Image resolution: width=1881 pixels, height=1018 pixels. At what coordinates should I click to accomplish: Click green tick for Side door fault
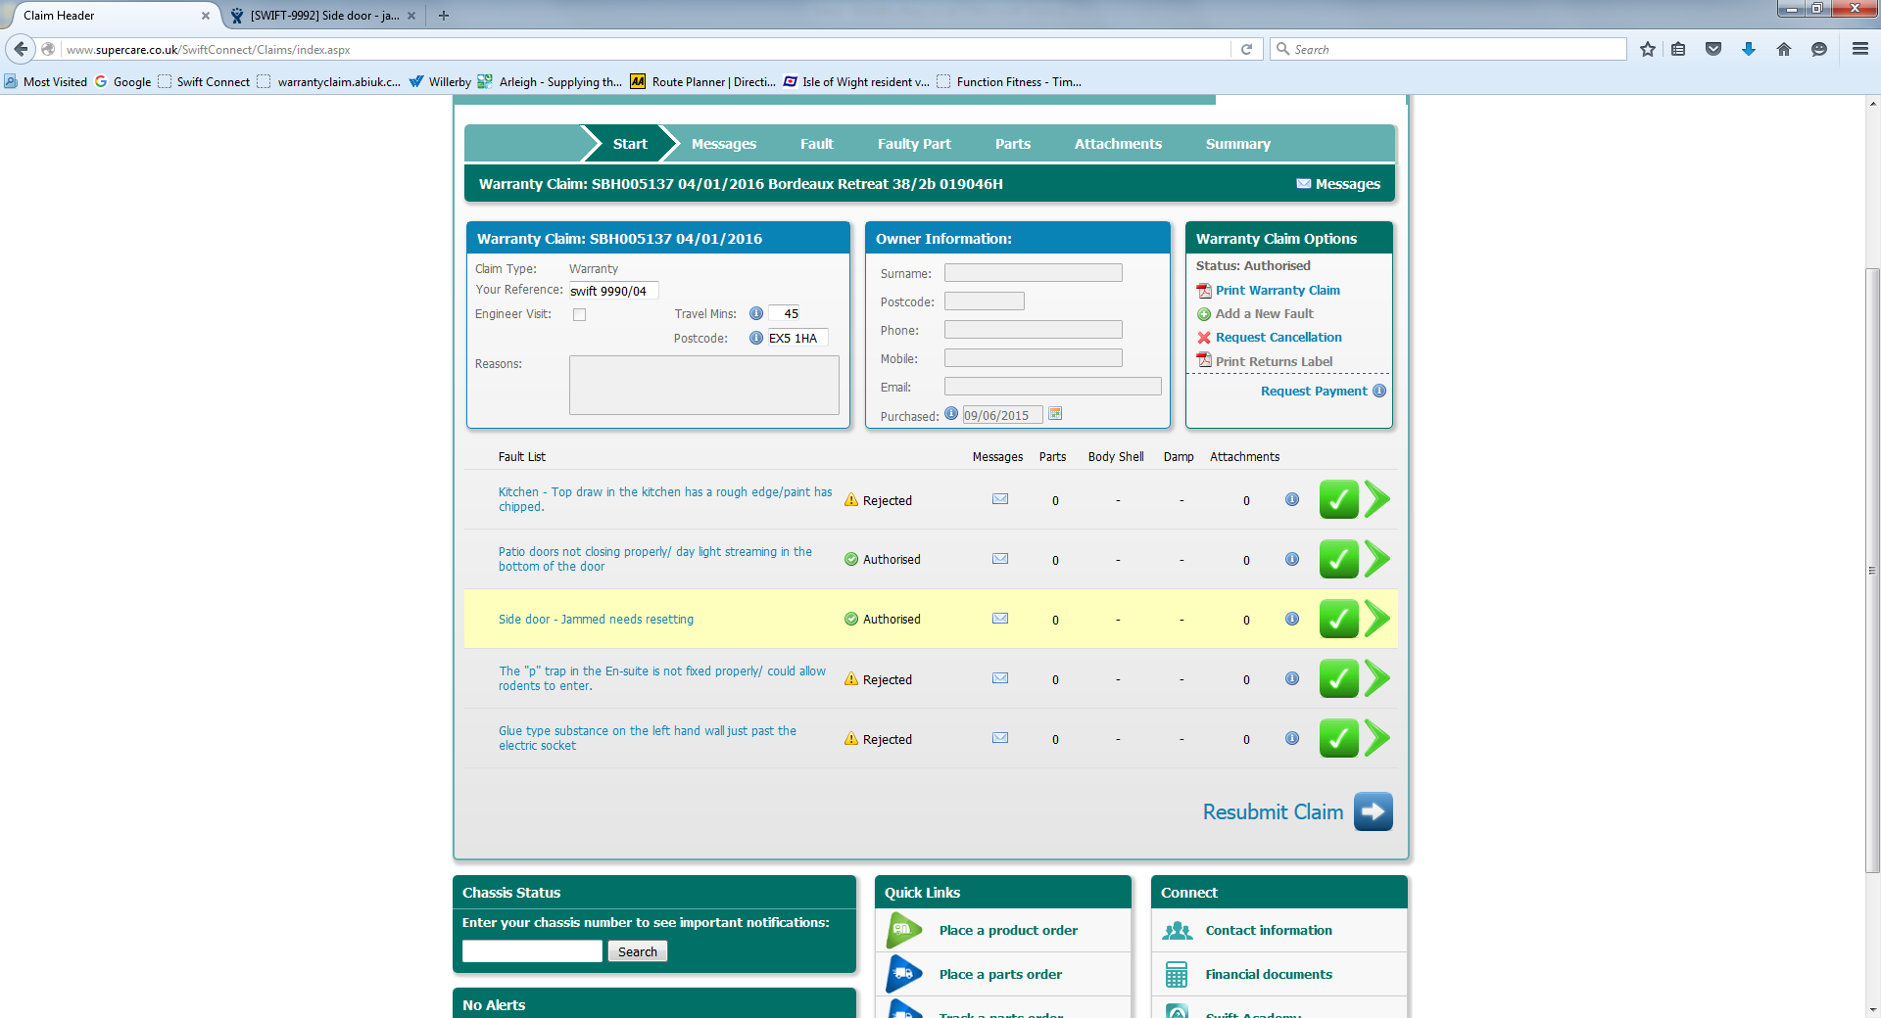coord(1338,619)
